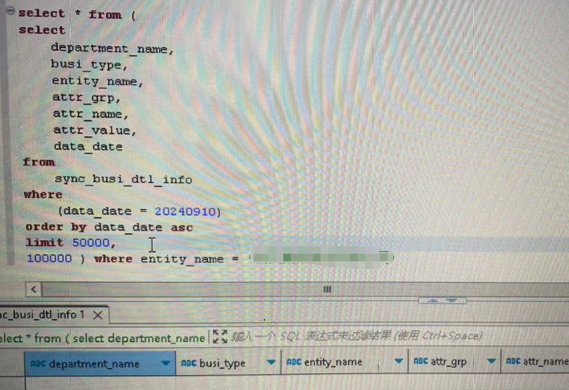Click the panel resize up arrow handle
Viewport: 569px width, 390px height.
pos(432,300)
